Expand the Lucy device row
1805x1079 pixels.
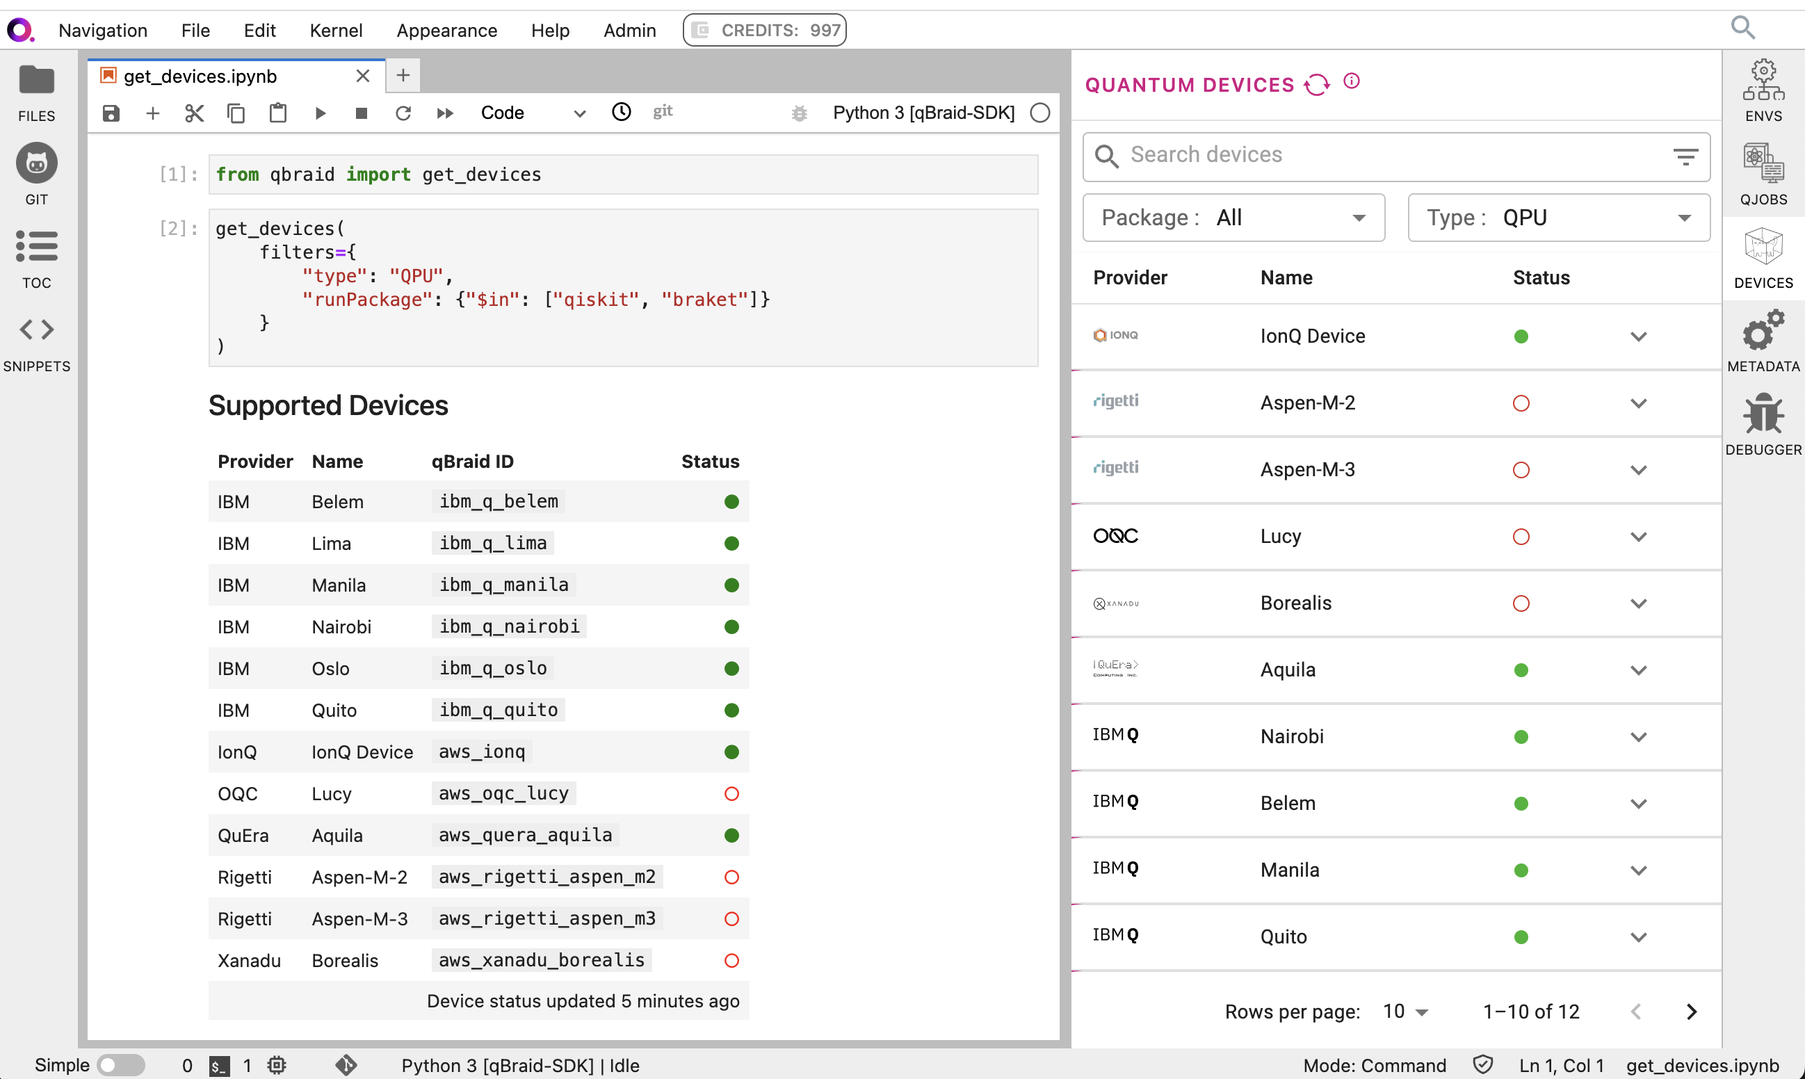[x=1638, y=537]
